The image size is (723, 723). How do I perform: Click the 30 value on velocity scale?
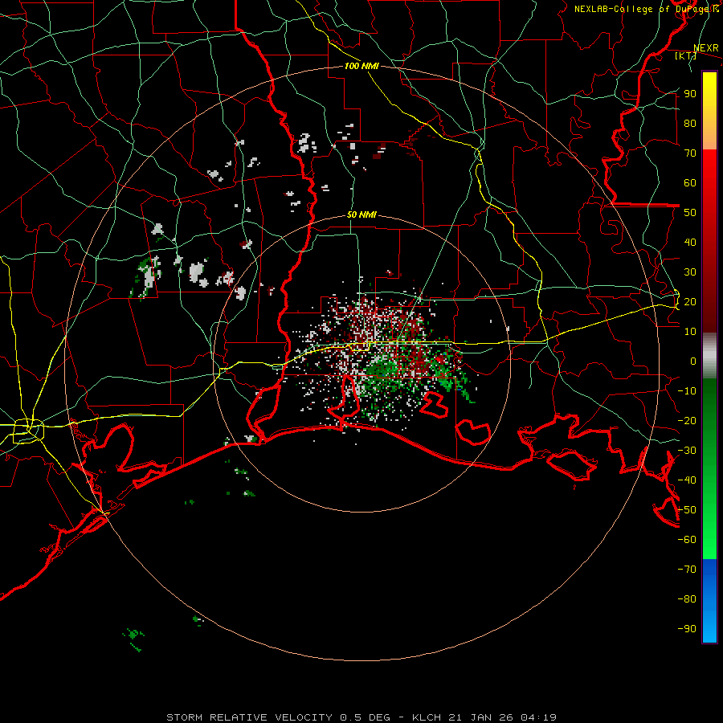[690, 272]
